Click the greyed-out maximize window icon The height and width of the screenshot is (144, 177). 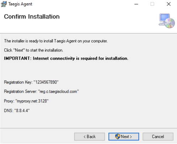point(152,4)
